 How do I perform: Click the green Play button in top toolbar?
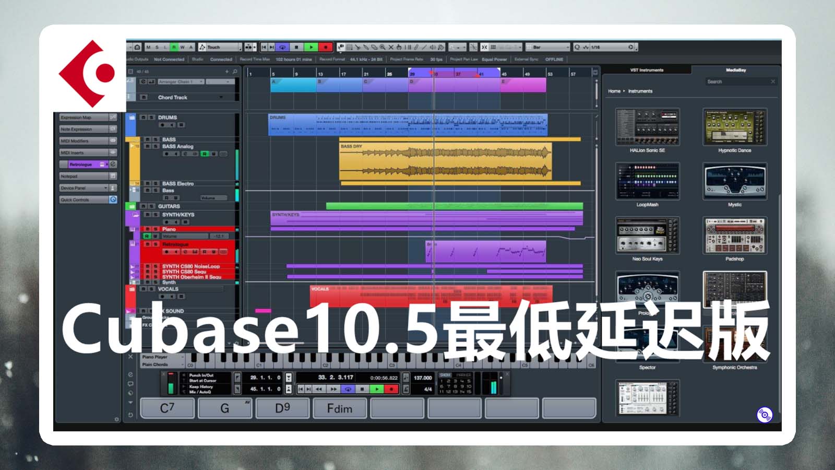click(311, 47)
